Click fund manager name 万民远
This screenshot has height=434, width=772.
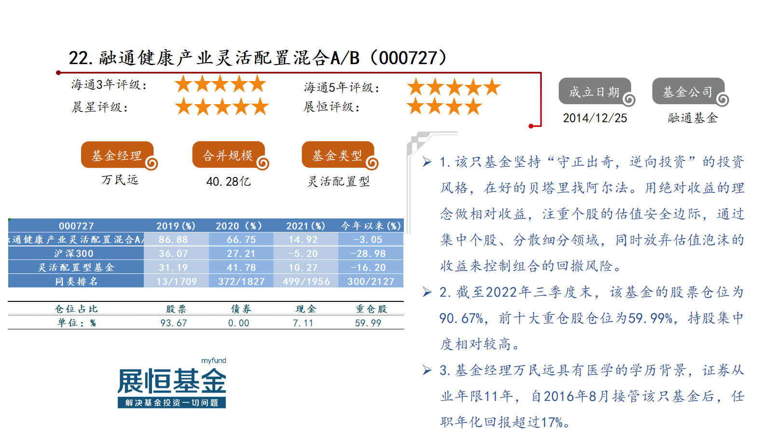click(120, 180)
